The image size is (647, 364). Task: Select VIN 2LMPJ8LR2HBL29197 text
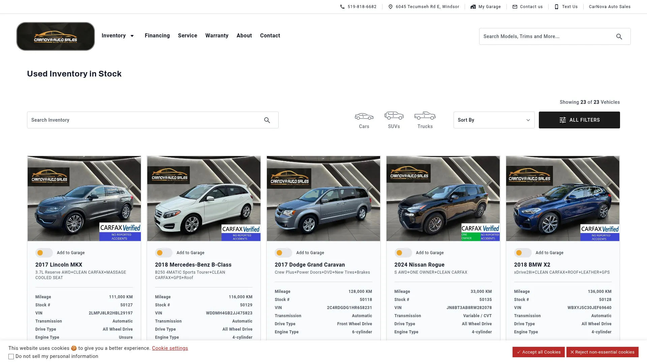111,313
